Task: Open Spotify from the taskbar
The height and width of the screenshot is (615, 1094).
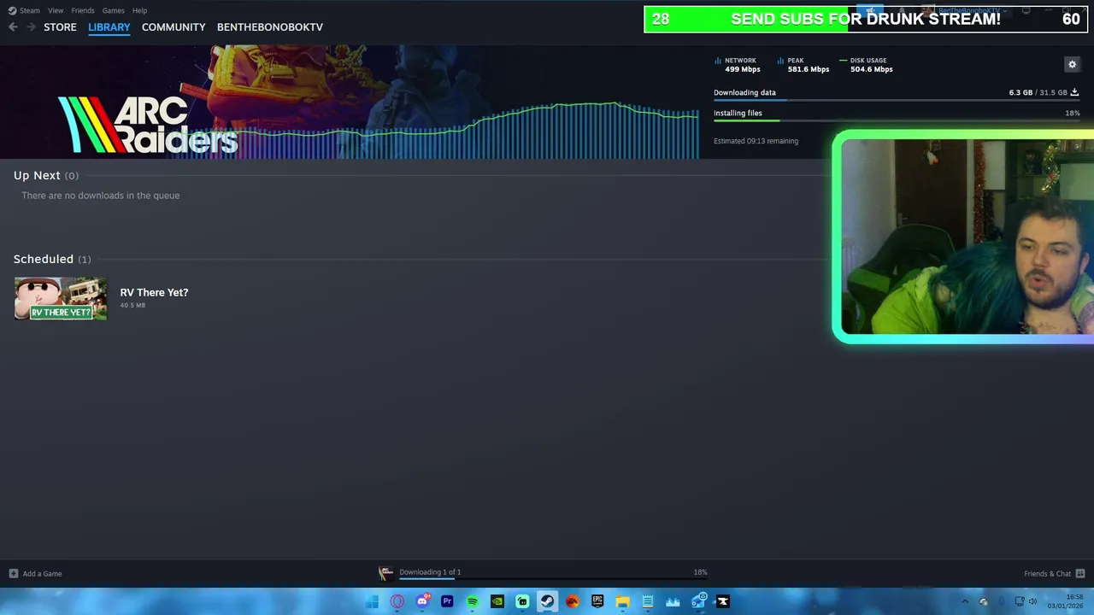Action: pyautogui.click(x=472, y=601)
